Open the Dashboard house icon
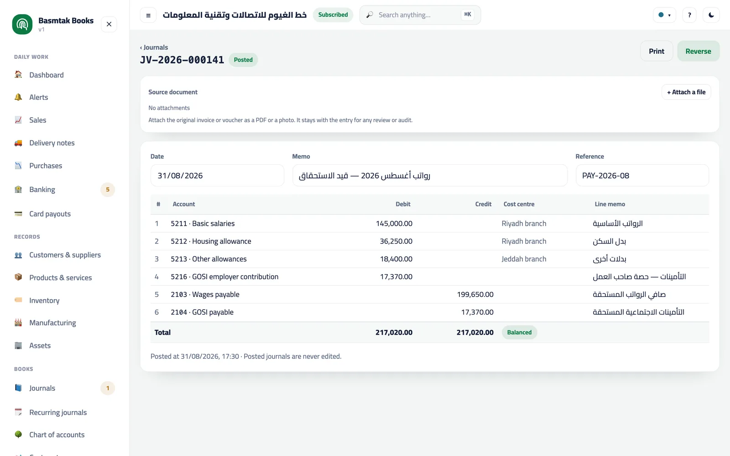Image resolution: width=730 pixels, height=456 pixels. point(18,74)
